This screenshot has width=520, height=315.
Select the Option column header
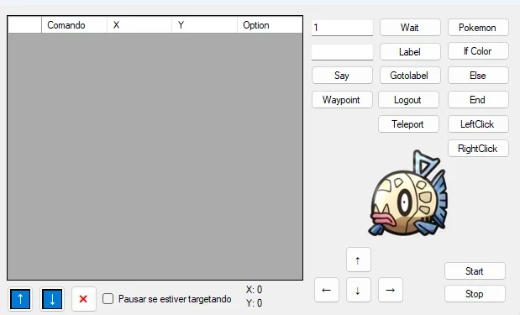click(x=270, y=25)
